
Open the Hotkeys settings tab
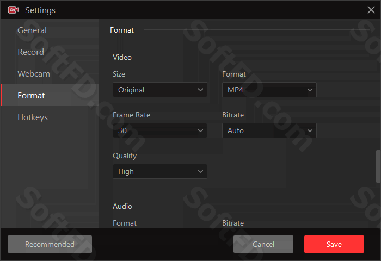(x=50, y=117)
